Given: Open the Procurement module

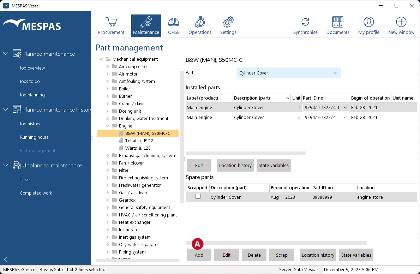Looking at the screenshot, I should click(111, 26).
